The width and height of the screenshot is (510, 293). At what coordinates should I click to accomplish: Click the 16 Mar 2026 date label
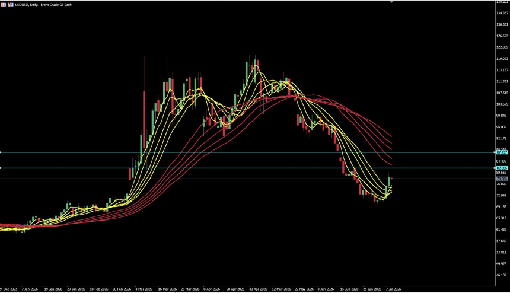coord(167,289)
